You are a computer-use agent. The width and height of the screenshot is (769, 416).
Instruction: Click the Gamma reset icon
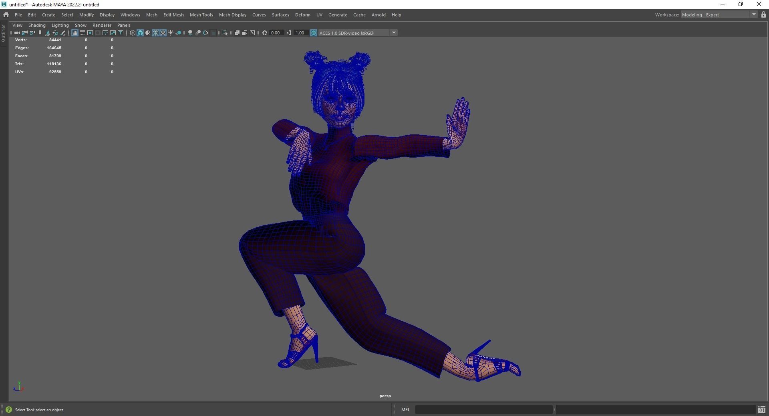coord(289,33)
